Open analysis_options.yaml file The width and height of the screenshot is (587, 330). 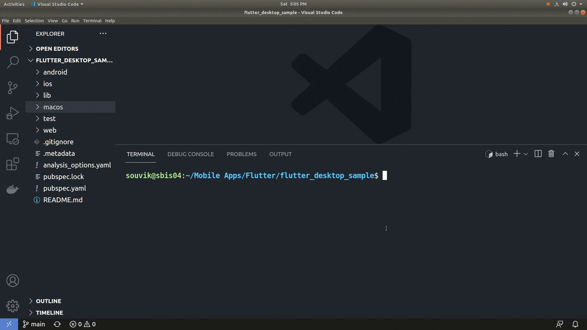tap(70, 165)
